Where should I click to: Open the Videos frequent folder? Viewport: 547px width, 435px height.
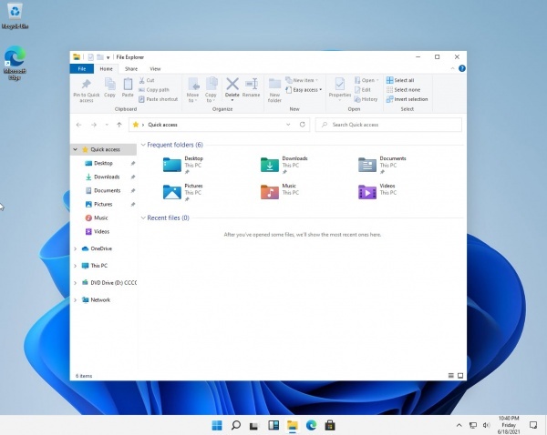coord(377,192)
